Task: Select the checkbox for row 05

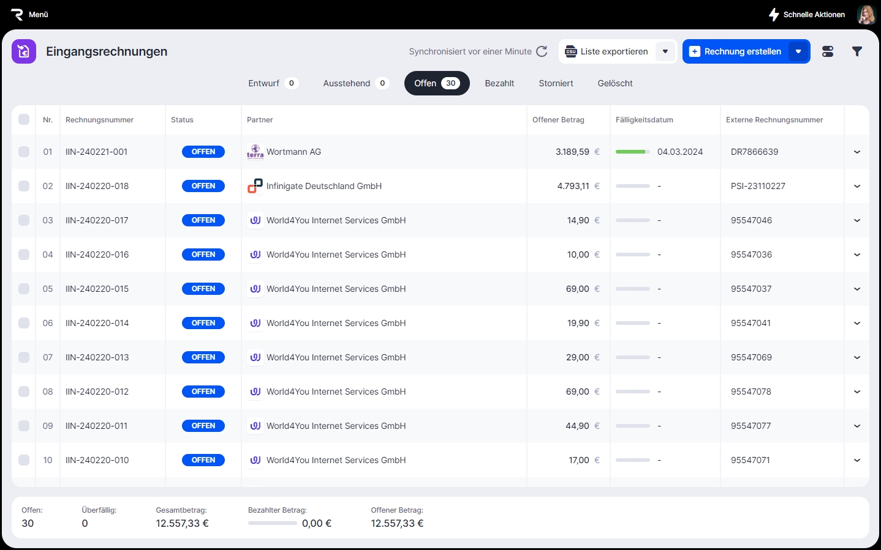Action: [x=24, y=289]
